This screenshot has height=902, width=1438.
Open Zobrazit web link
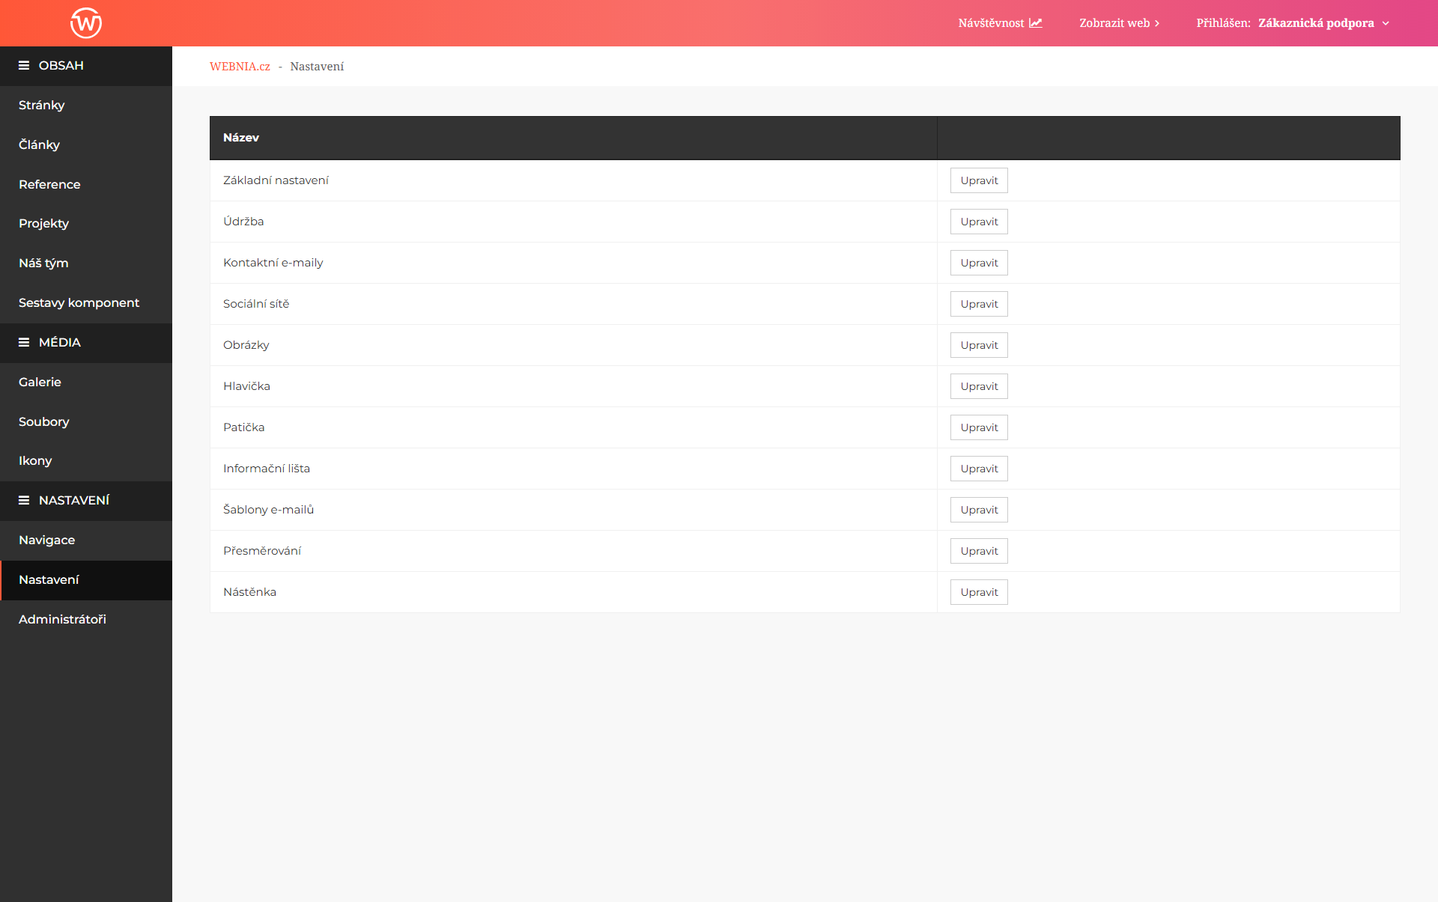point(1119,23)
